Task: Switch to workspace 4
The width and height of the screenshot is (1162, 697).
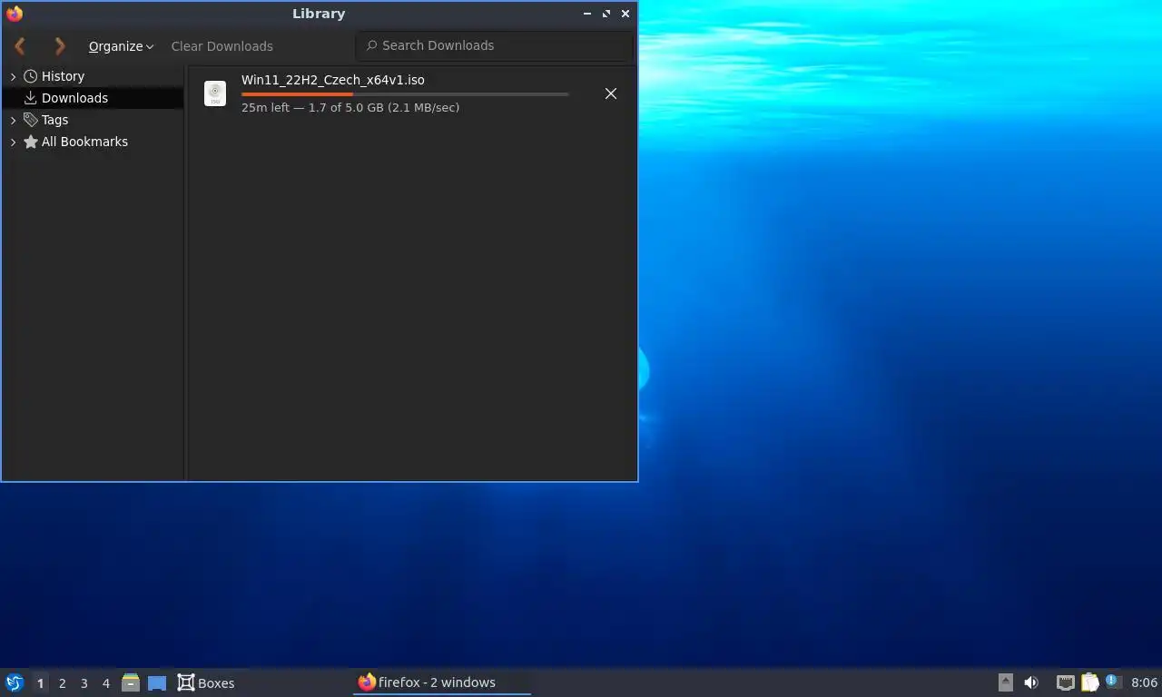Action: click(105, 683)
